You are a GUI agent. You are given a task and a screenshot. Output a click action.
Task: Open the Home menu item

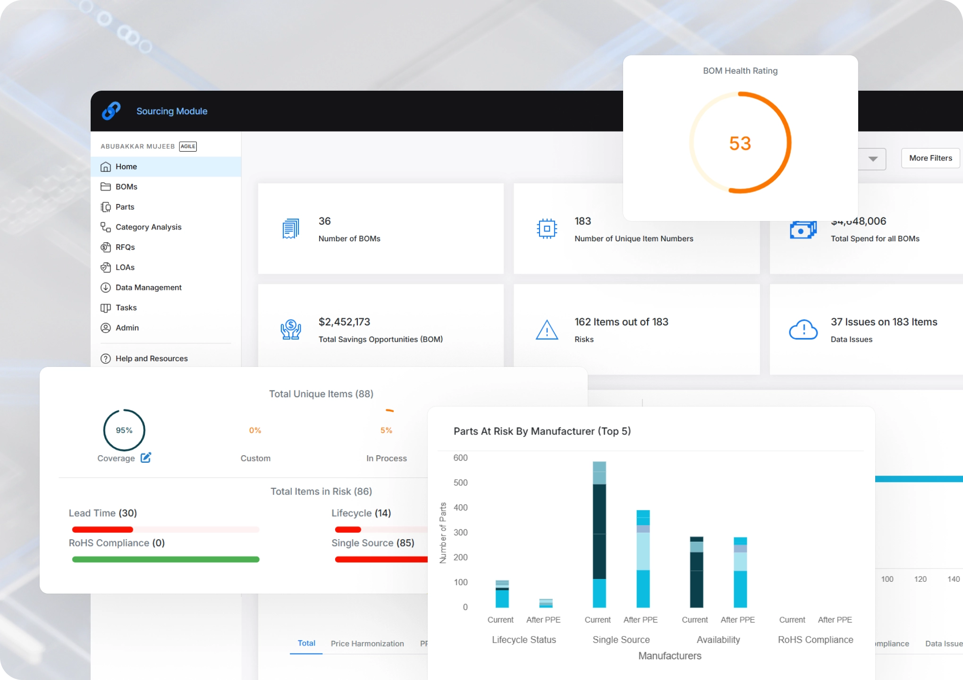166,167
